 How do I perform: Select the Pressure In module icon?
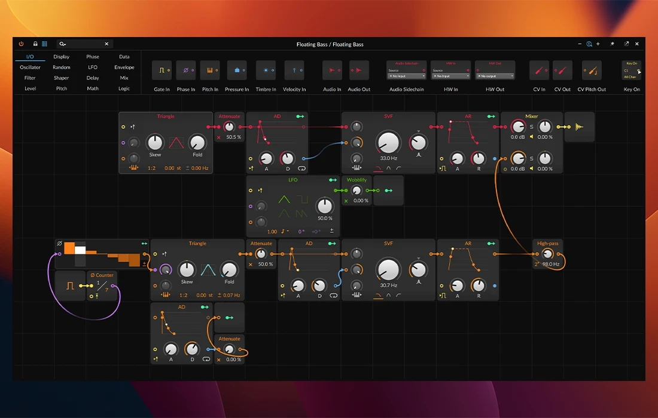pyautogui.click(x=237, y=70)
